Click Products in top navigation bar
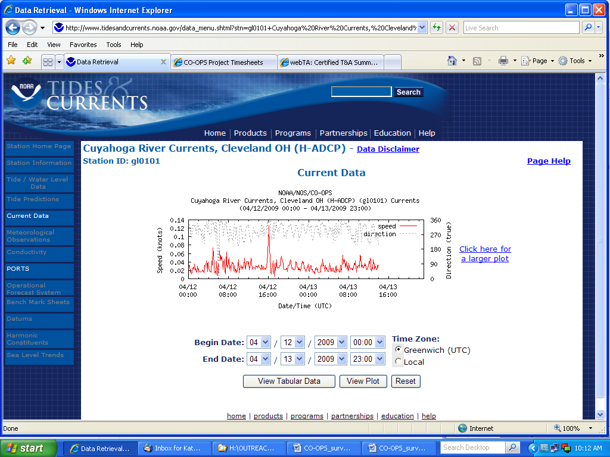The image size is (610, 457). tap(250, 133)
